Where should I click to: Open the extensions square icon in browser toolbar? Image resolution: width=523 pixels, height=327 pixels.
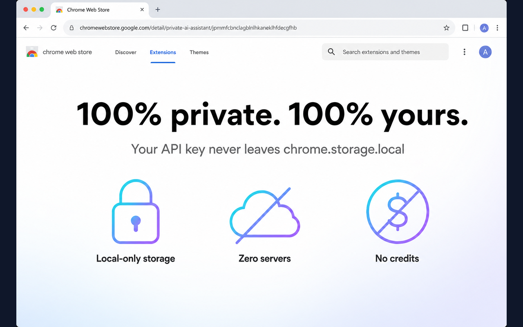click(465, 28)
